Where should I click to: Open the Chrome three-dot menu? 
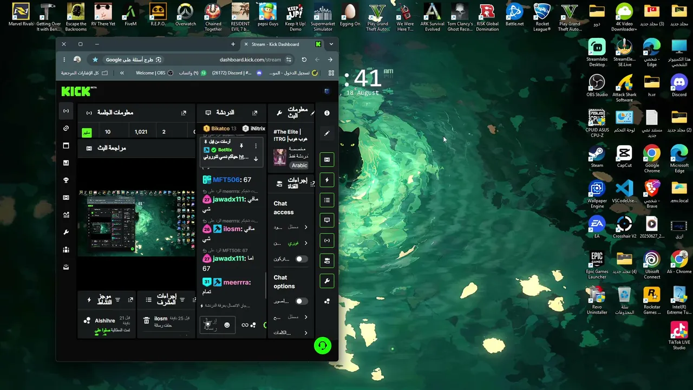pyautogui.click(x=64, y=60)
